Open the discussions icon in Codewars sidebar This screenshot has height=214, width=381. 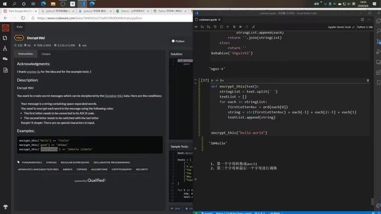5,59
